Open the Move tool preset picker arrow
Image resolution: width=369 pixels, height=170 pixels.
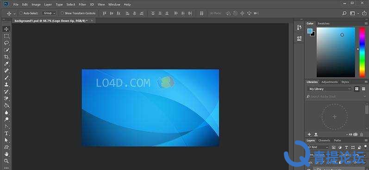(15, 13)
